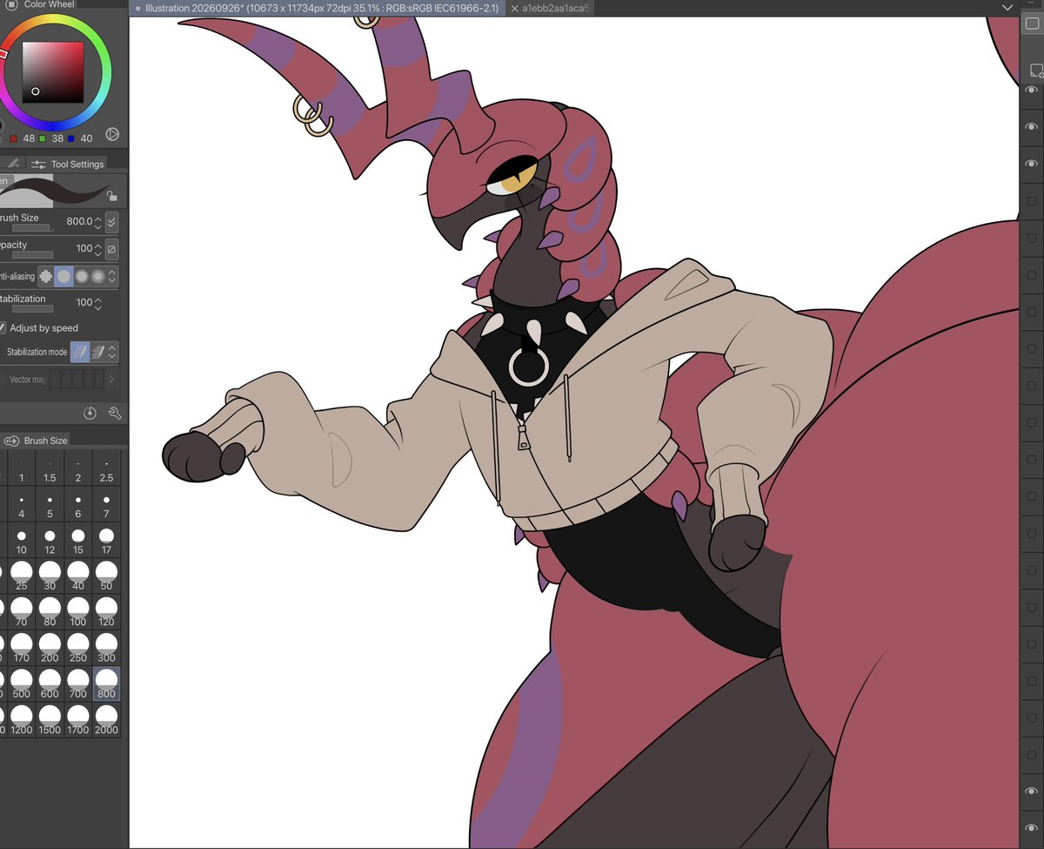Expand the Vector magnet options chevron
The height and width of the screenshot is (849, 1044).
coord(111,380)
